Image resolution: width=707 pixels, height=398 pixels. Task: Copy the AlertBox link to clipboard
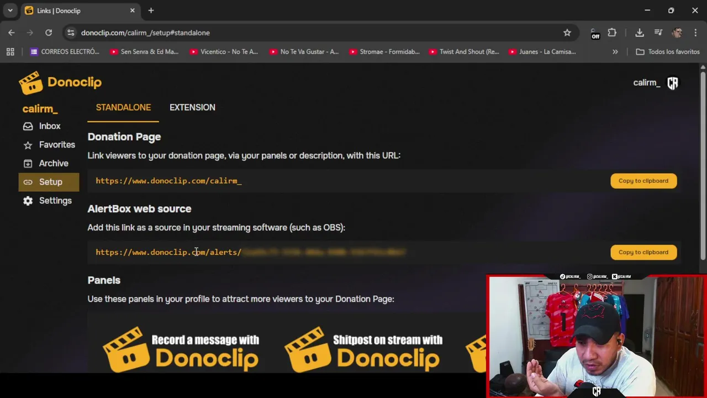coord(643,252)
